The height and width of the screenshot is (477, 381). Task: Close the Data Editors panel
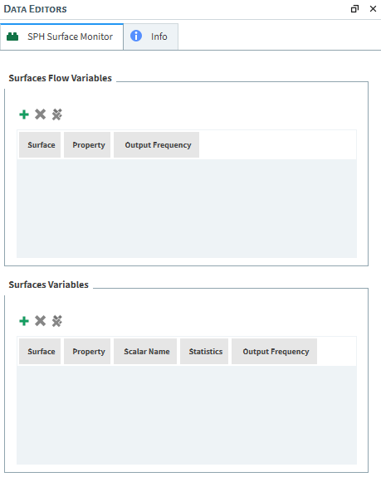pos(373,9)
